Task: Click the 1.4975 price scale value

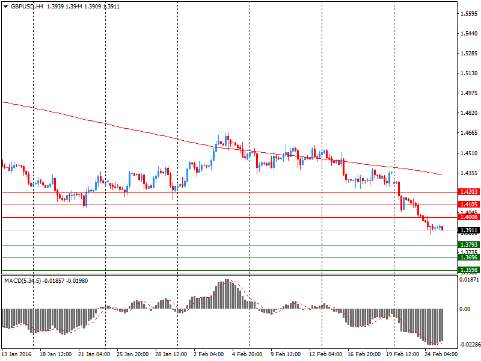Action: coord(469,93)
